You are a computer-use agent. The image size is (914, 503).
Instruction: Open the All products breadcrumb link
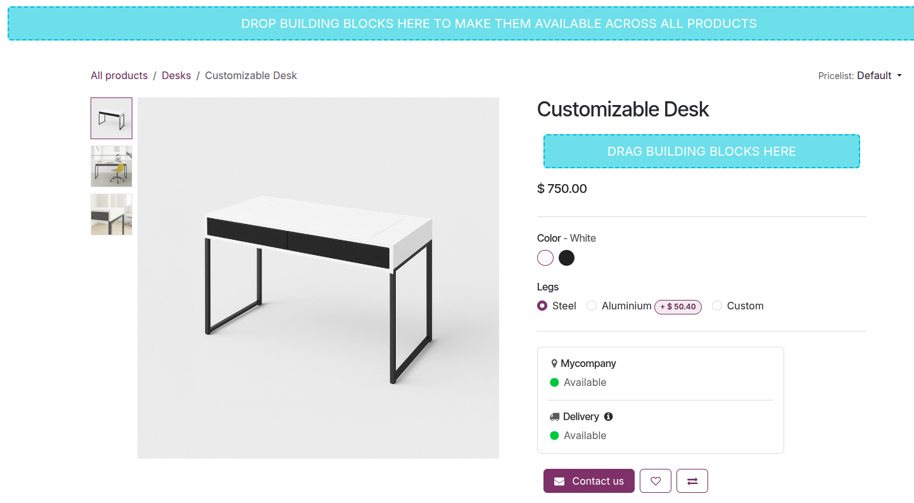(119, 75)
